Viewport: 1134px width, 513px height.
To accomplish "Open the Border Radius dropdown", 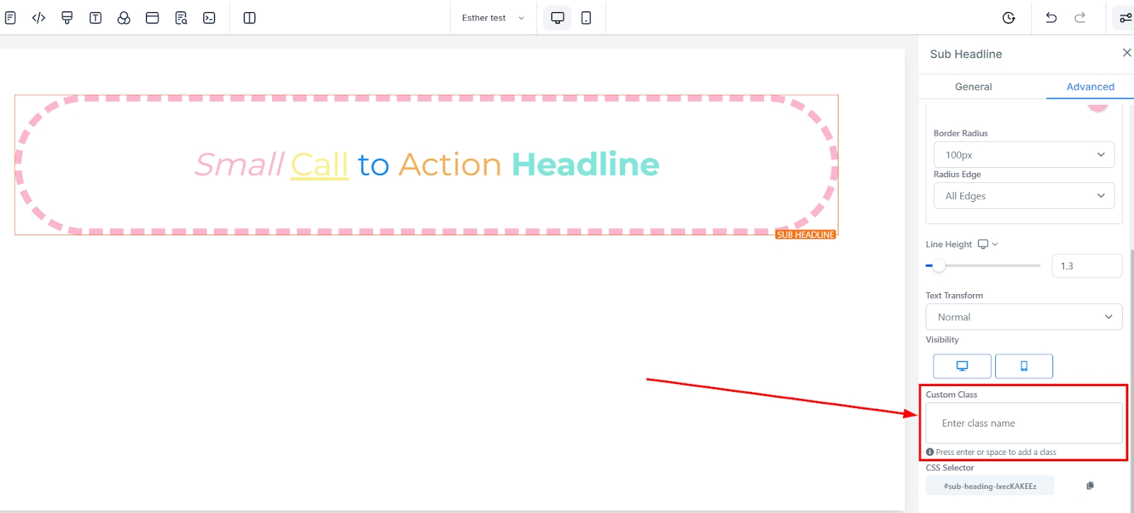I will [1023, 154].
